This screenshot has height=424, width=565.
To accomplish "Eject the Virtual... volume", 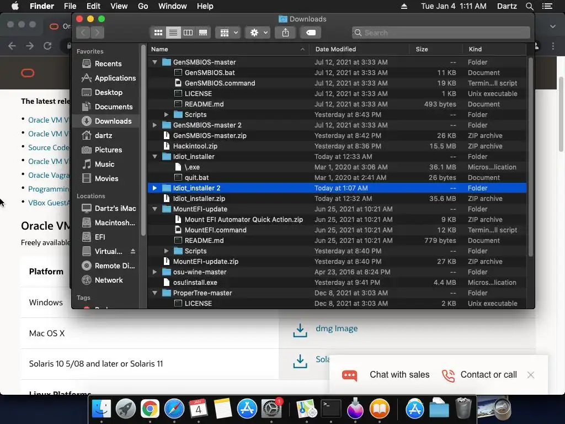I will (x=133, y=251).
